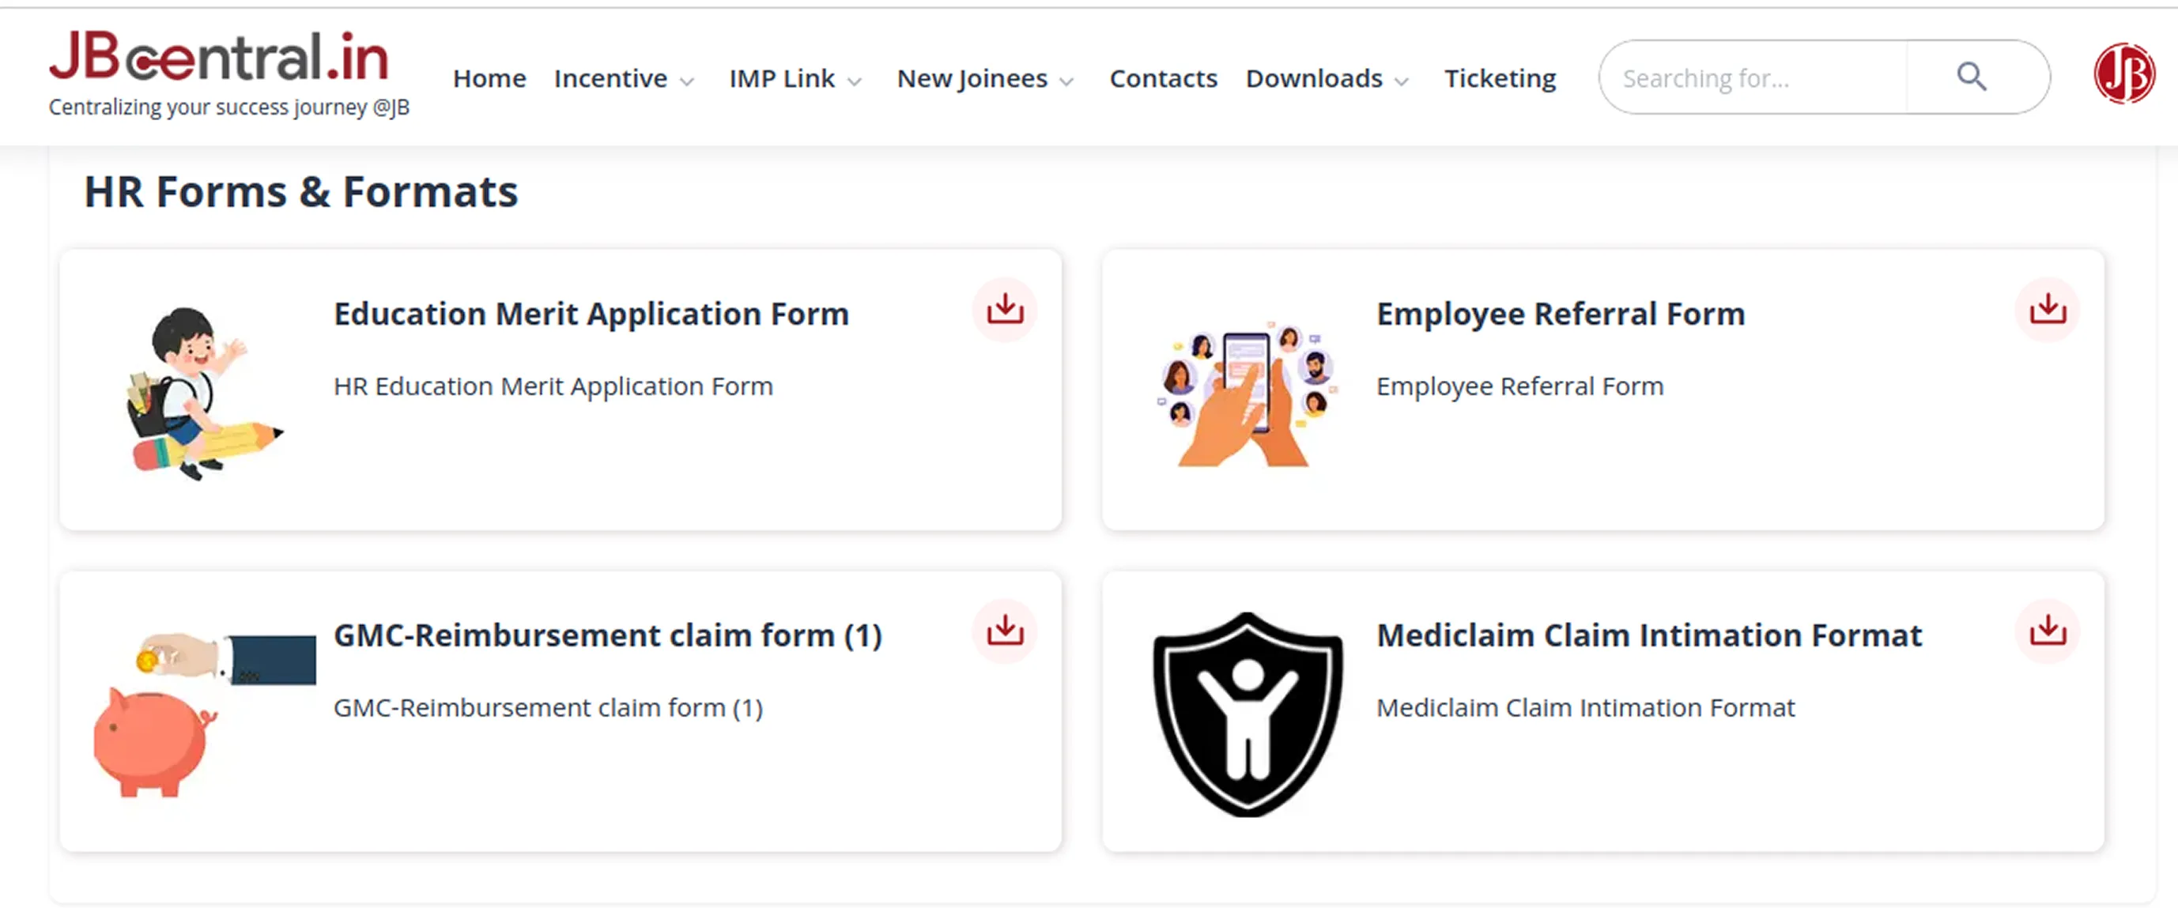2178x908 pixels.
Task: Click the Employee Referral Form title
Action: point(1560,314)
